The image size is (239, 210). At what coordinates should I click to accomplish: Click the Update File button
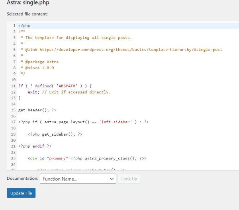(x=21, y=193)
